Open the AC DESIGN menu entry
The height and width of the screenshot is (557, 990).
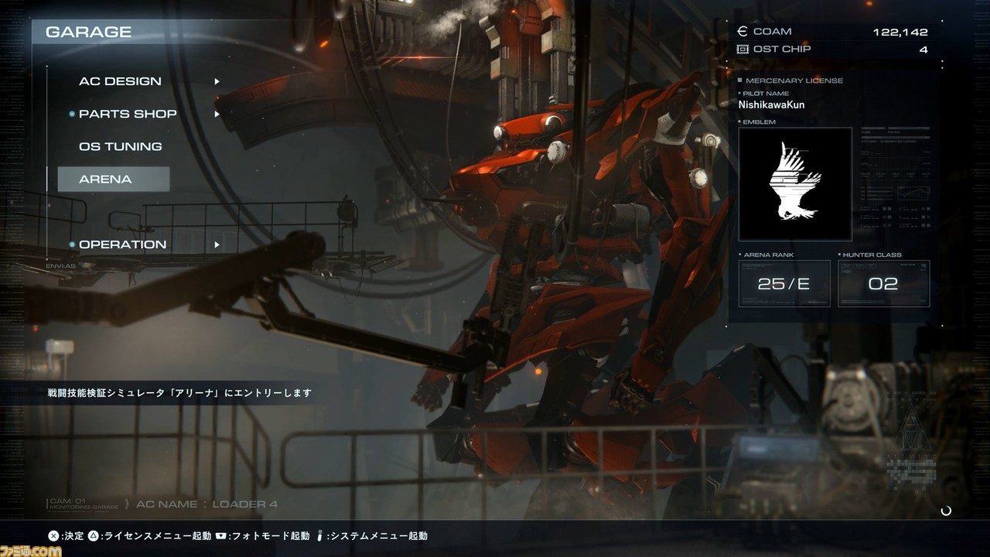click(x=120, y=81)
